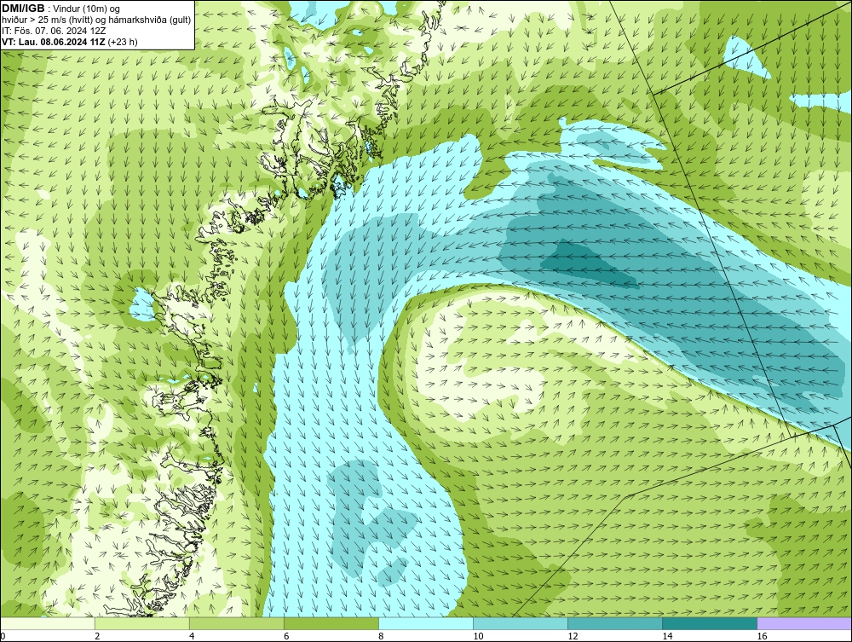Image resolution: width=852 pixels, height=642 pixels.
Task: Click the 0–2 m/s palest legend swatch
Action: (x=47, y=623)
